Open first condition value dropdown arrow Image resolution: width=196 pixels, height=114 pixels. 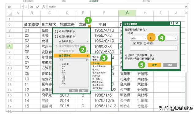(x=175, y=38)
